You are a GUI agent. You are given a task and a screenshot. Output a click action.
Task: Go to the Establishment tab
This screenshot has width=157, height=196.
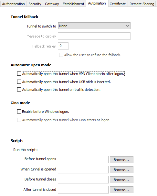pos(73,4)
